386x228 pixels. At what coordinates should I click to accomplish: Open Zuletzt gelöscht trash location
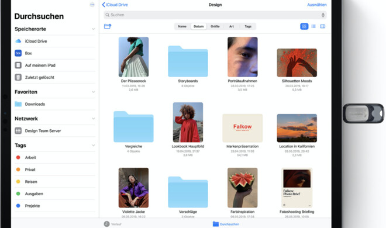[x=54, y=77]
